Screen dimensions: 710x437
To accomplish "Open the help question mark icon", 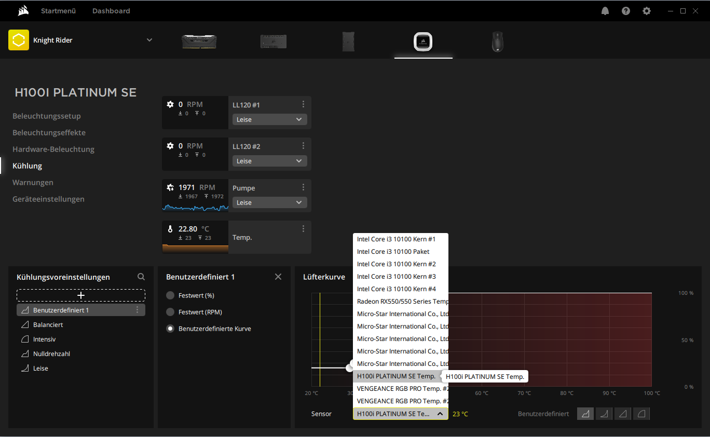I will (x=626, y=11).
